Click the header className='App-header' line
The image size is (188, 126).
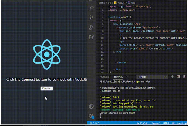click(x=137, y=28)
